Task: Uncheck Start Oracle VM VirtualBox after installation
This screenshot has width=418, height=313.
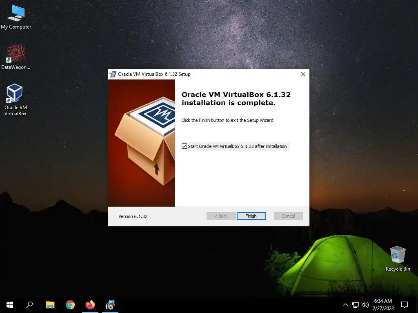Action: click(x=184, y=146)
